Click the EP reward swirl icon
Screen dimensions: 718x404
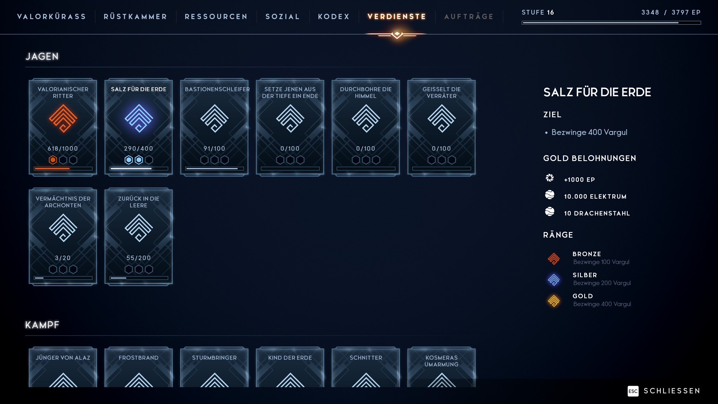550,178
